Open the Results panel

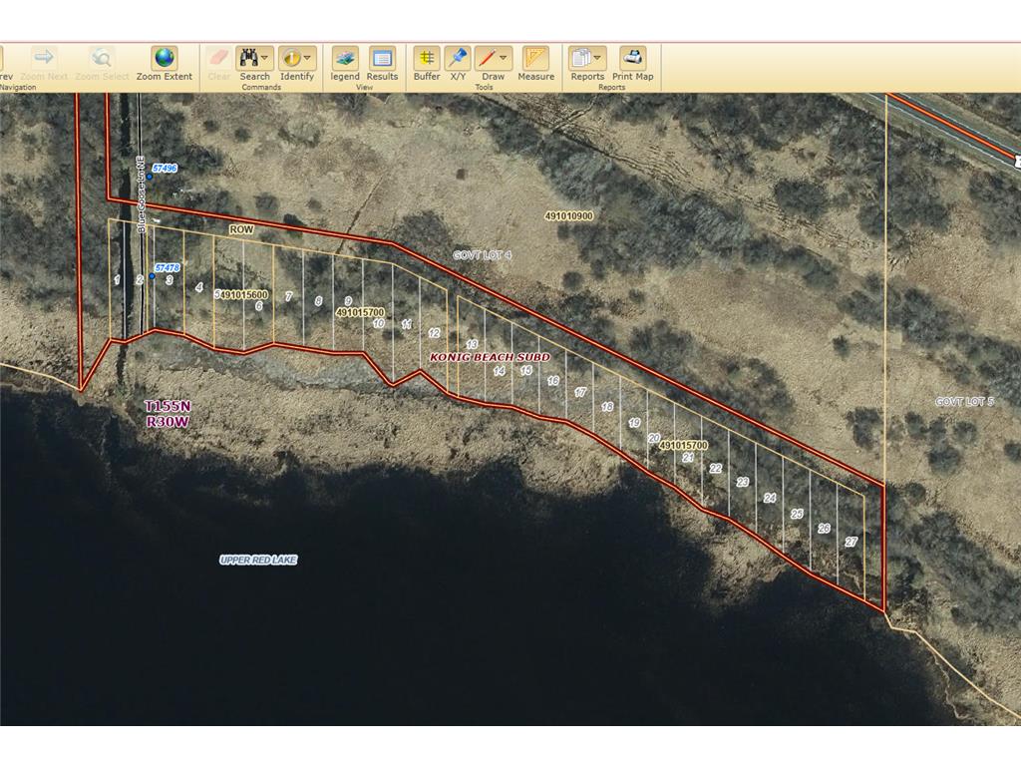382,59
